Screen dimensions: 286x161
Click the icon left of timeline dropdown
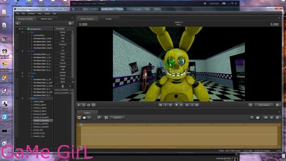[x=106, y=118]
